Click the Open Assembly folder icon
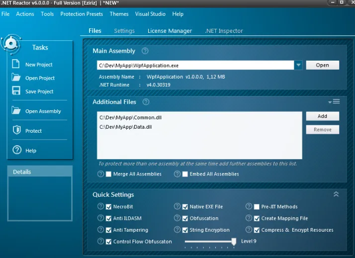The height and width of the screenshot is (258, 355). (16, 110)
